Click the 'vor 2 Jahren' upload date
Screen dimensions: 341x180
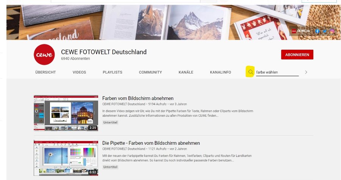[178, 149]
